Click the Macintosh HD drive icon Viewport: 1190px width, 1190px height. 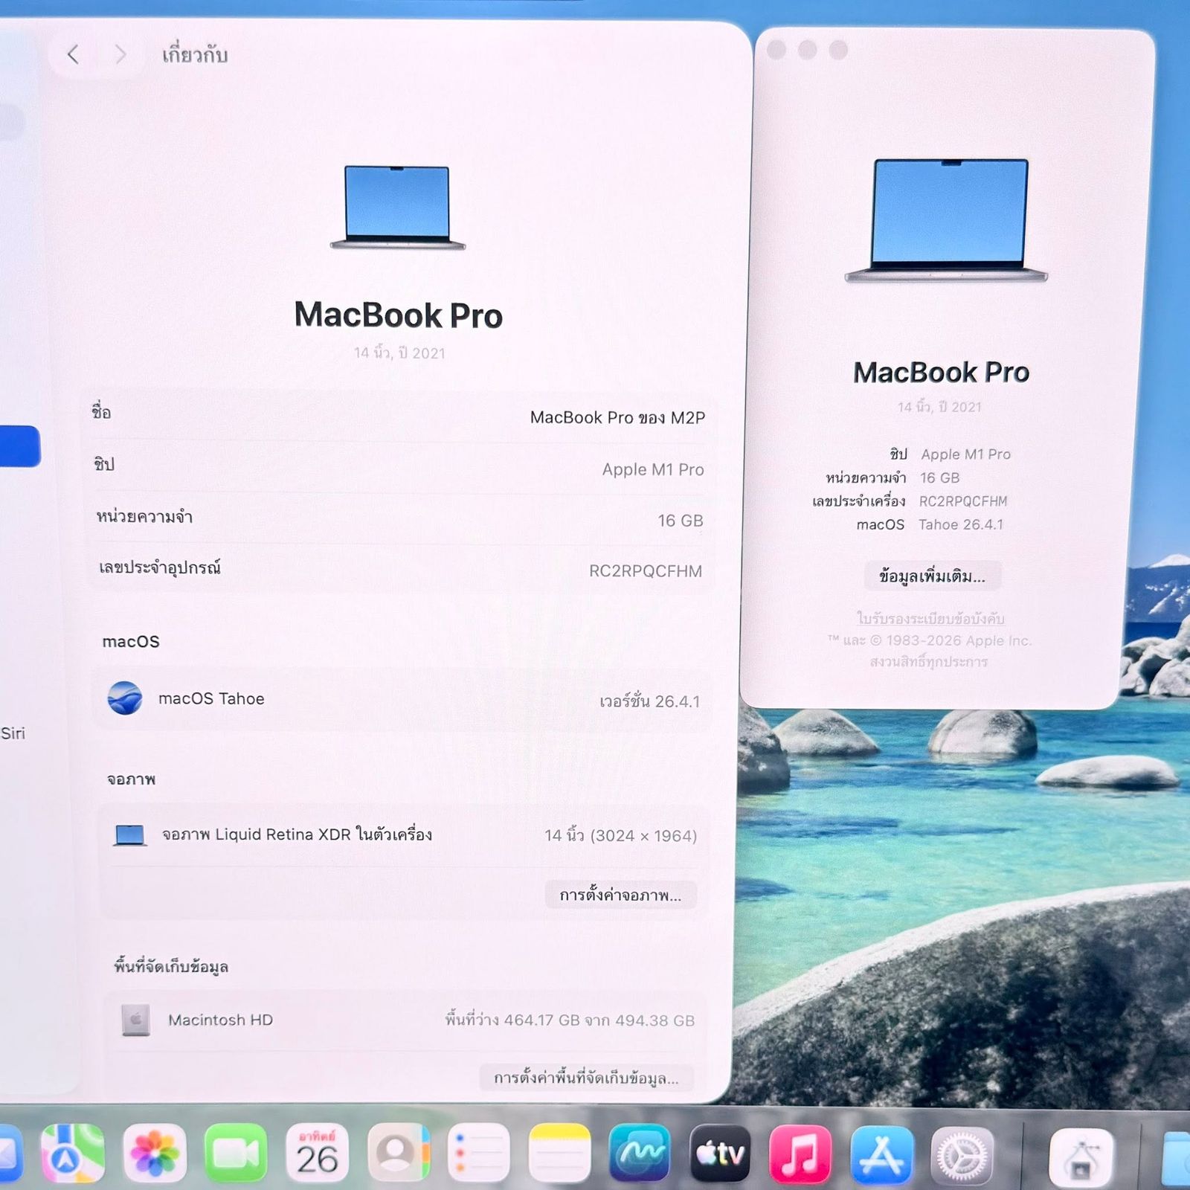pyautogui.click(x=135, y=1020)
